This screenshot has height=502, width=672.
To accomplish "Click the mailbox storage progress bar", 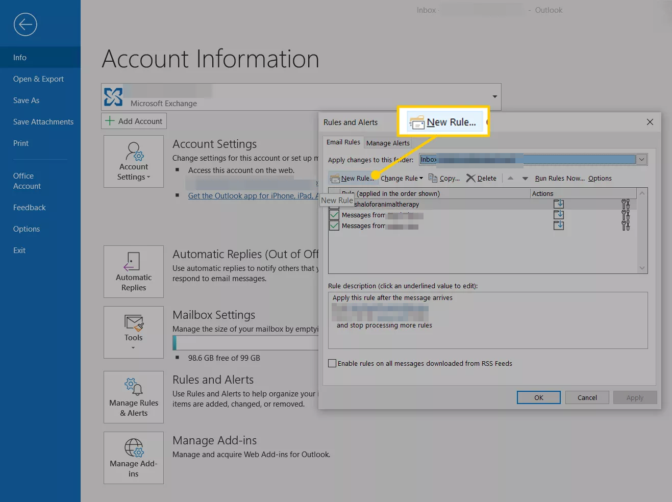I will pos(245,342).
